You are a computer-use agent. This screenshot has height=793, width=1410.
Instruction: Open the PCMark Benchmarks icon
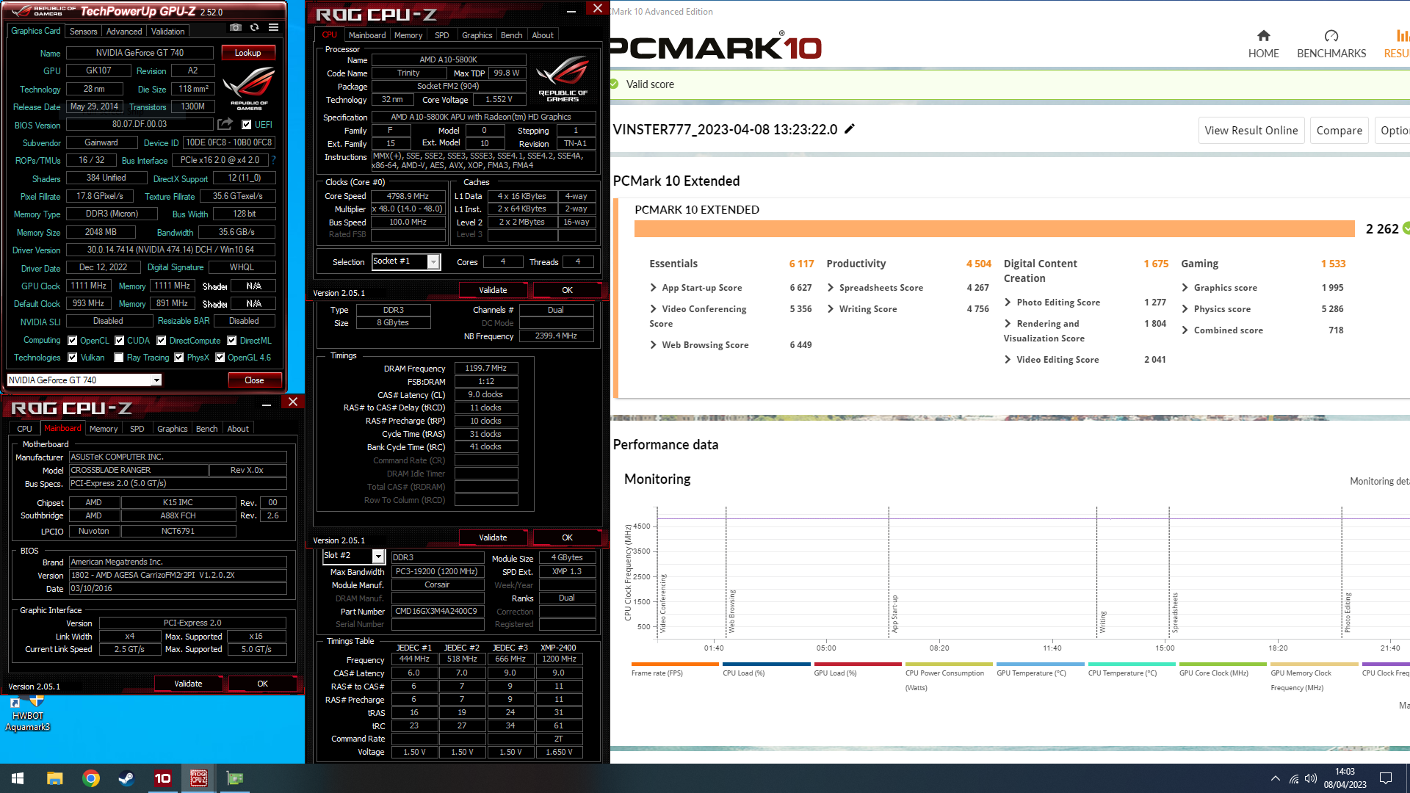[1331, 36]
